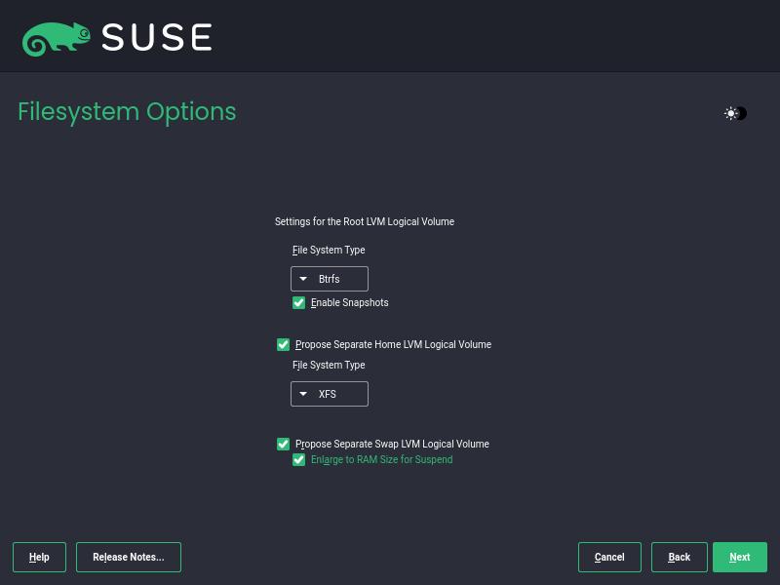Cancel the installation

(609, 557)
